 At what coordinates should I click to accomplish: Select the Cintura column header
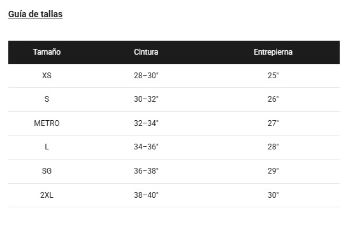[146, 52]
